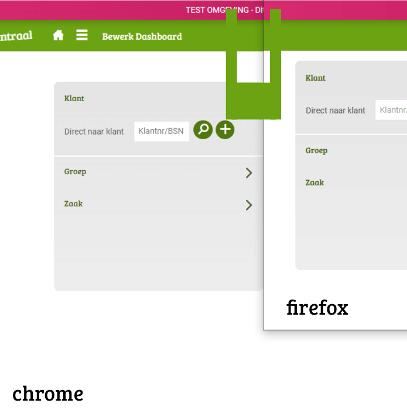Expand the Groep row chevron in Chrome
This screenshot has height=417, width=407.
point(249,173)
